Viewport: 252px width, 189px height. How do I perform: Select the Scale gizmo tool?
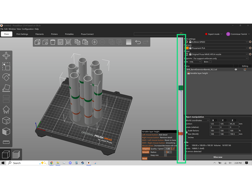[6, 66]
